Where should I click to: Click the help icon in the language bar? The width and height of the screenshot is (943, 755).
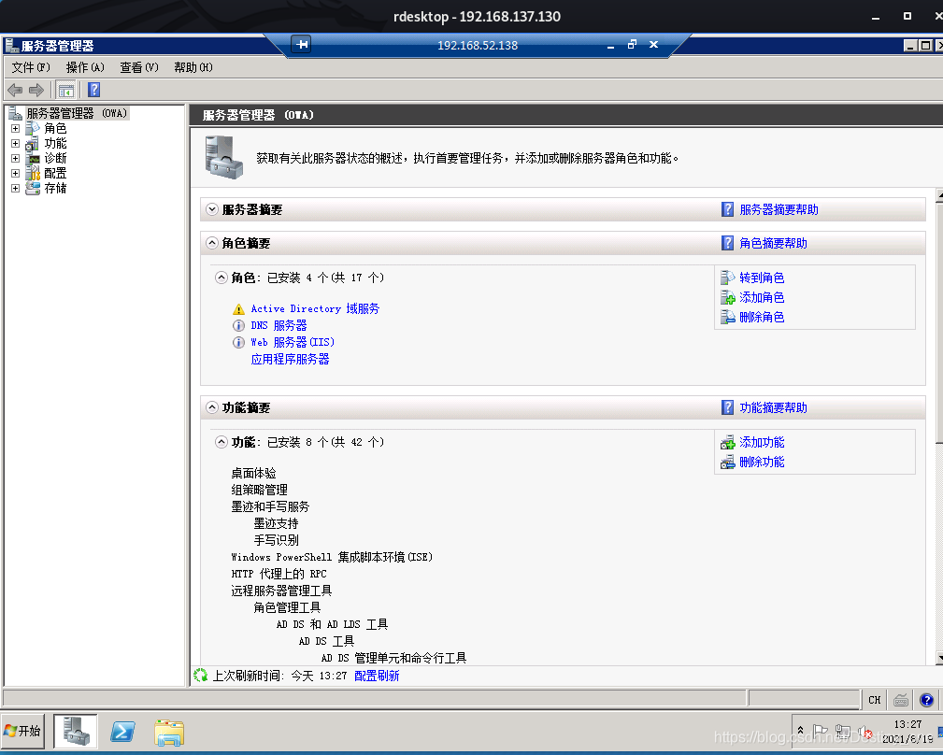pyautogui.click(x=927, y=700)
